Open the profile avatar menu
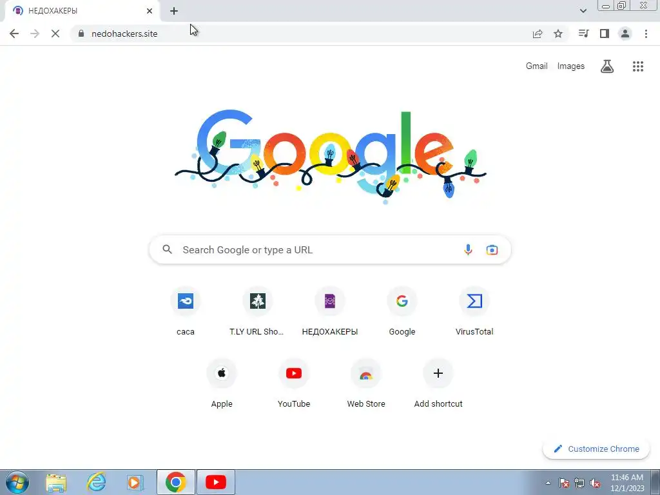Screen dimensions: 660x495 tap(625, 34)
